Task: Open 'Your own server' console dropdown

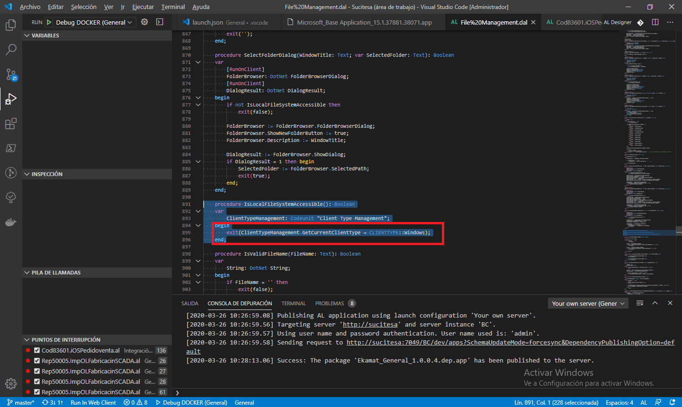Action: tap(588, 303)
